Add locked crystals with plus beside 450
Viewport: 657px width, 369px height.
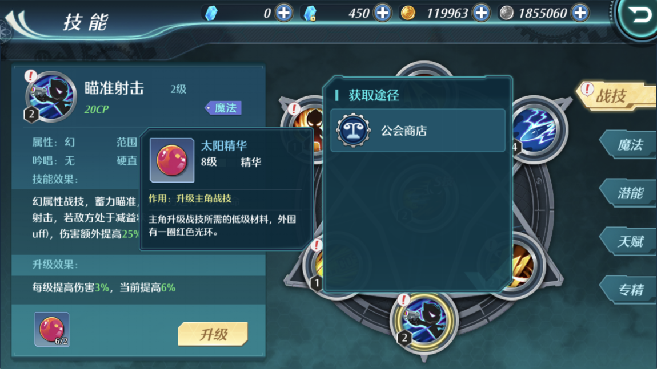[x=383, y=13]
